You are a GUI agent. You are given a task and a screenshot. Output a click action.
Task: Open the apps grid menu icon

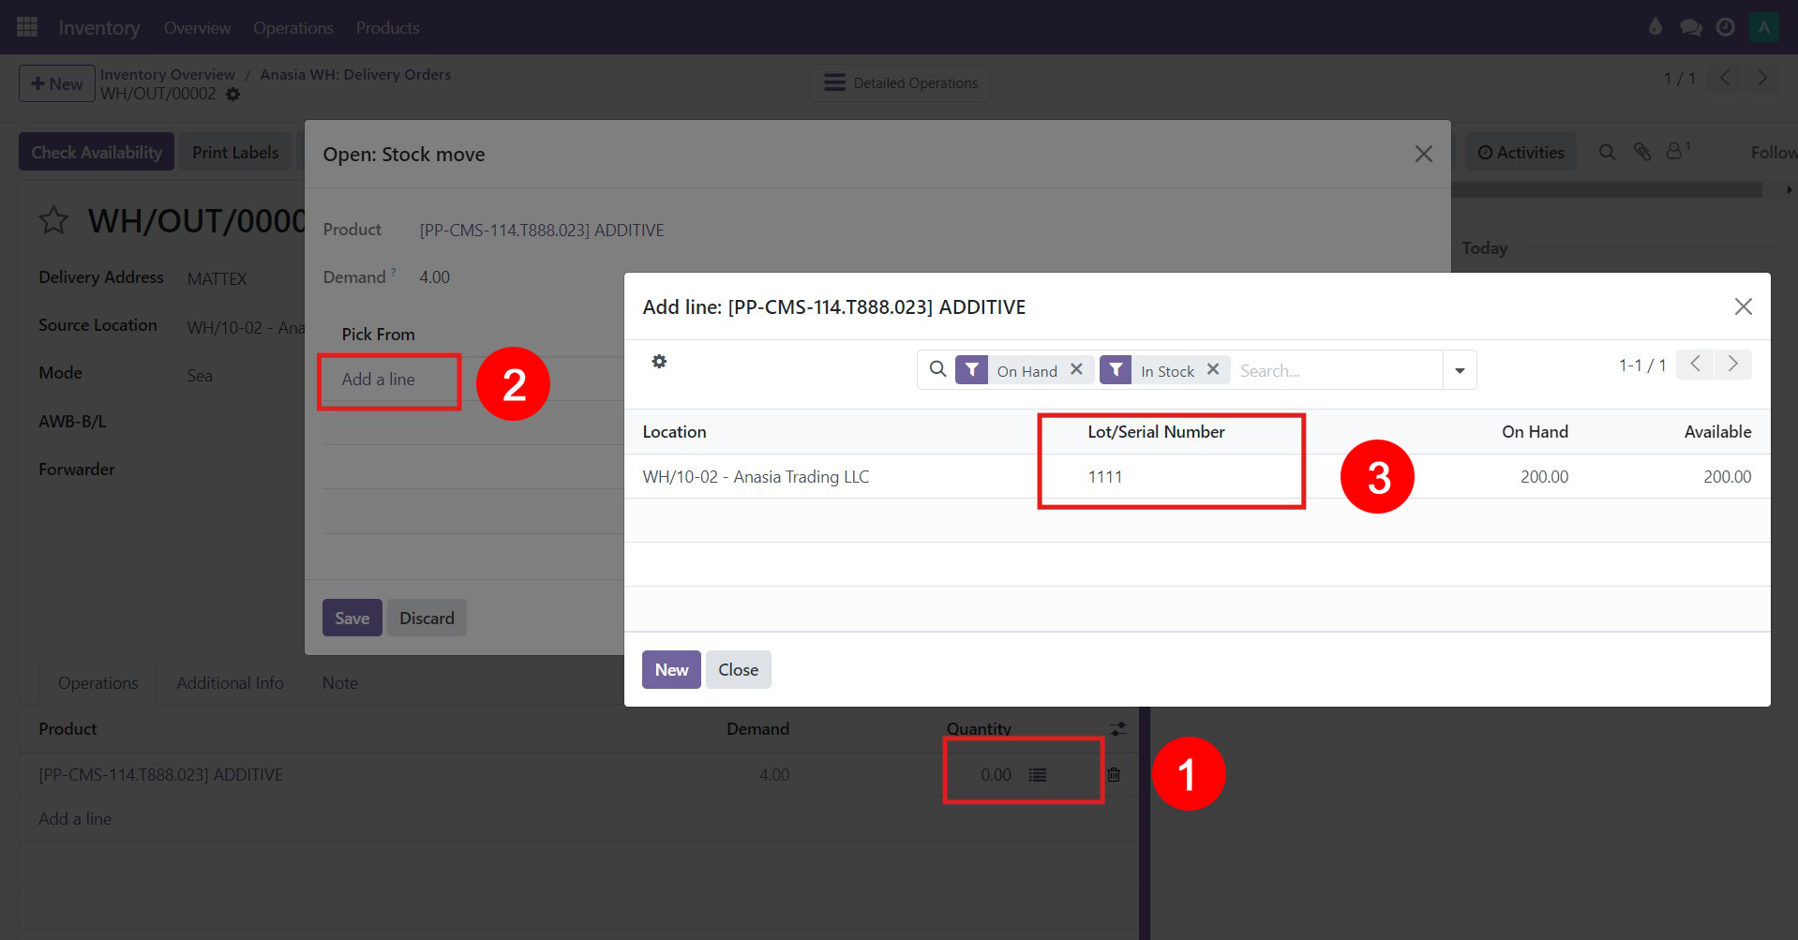coord(27,27)
